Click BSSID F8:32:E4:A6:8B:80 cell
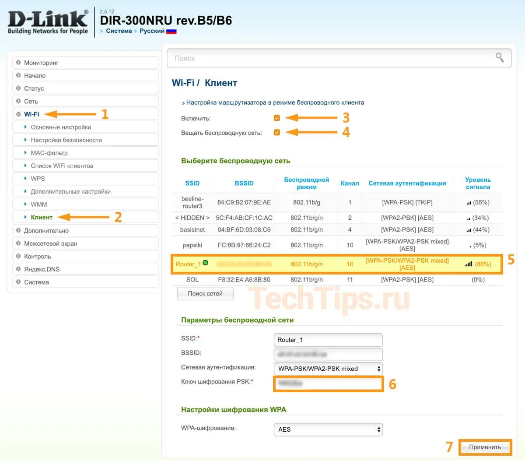This screenshot has height=461, width=525. 244,279
